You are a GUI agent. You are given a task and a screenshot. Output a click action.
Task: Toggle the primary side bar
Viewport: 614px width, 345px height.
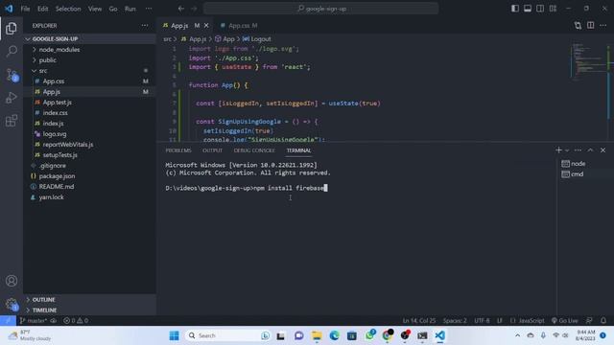click(515, 9)
